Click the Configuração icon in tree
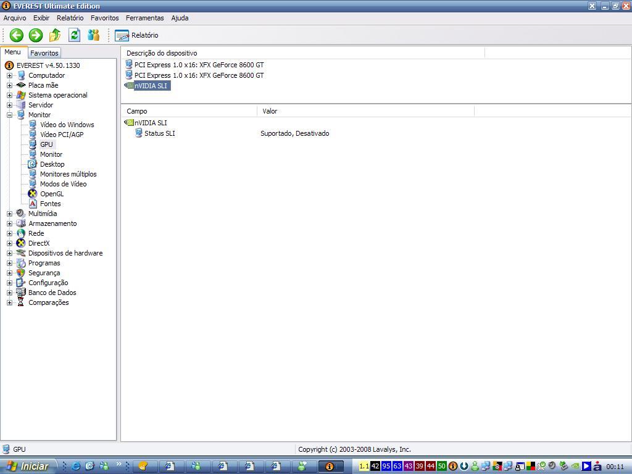Screen dimensions: 632x474 click(x=21, y=283)
